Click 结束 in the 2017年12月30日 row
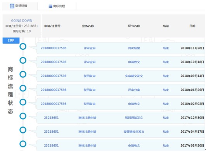This screenshot has width=206, height=152. (166, 118)
